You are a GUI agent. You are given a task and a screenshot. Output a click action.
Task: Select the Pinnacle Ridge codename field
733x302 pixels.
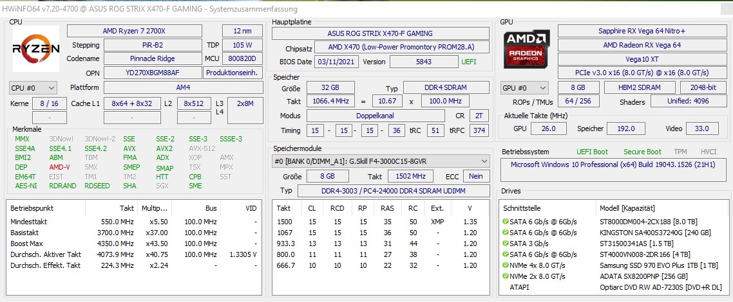point(153,58)
